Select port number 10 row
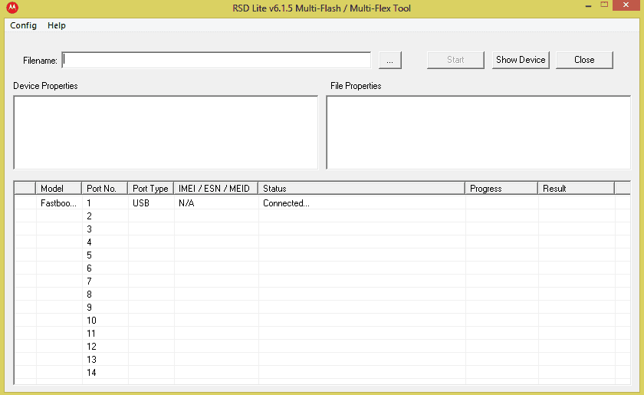644x395 pixels. (x=323, y=320)
